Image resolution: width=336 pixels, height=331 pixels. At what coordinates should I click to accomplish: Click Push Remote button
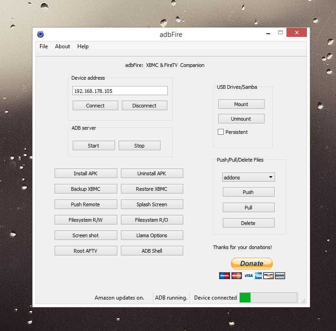click(86, 204)
